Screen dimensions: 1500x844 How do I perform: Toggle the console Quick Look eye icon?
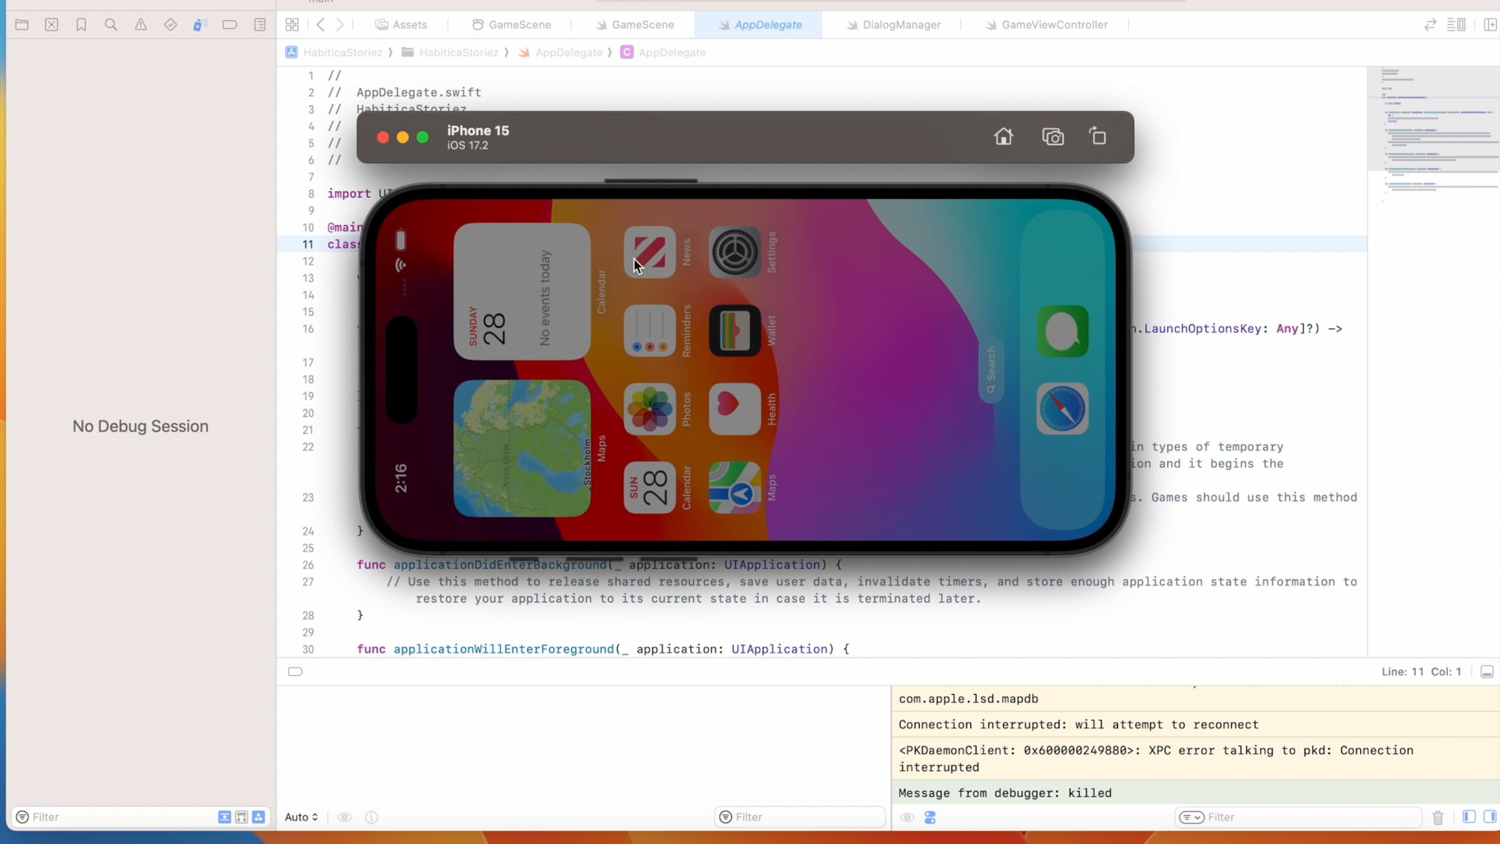[907, 817]
